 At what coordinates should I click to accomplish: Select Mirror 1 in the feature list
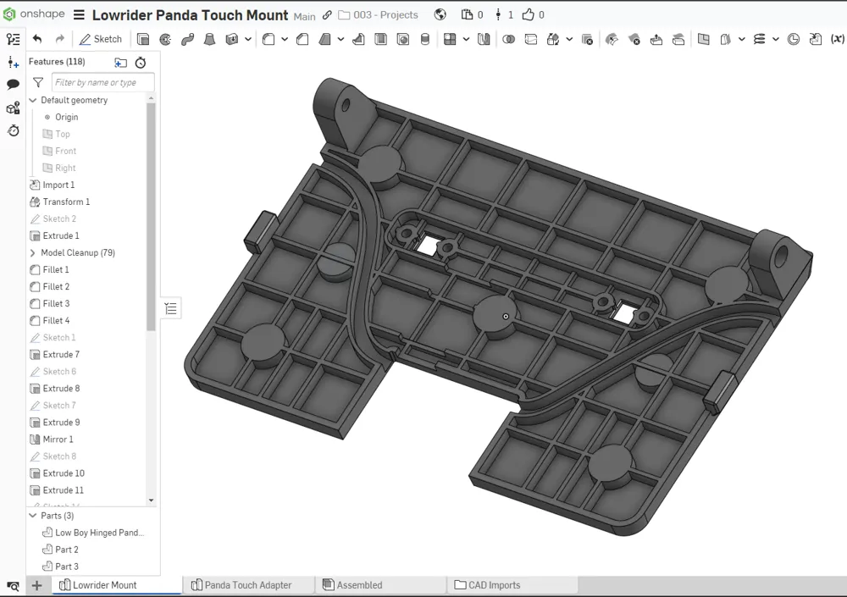pyautogui.click(x=58, y=439)
